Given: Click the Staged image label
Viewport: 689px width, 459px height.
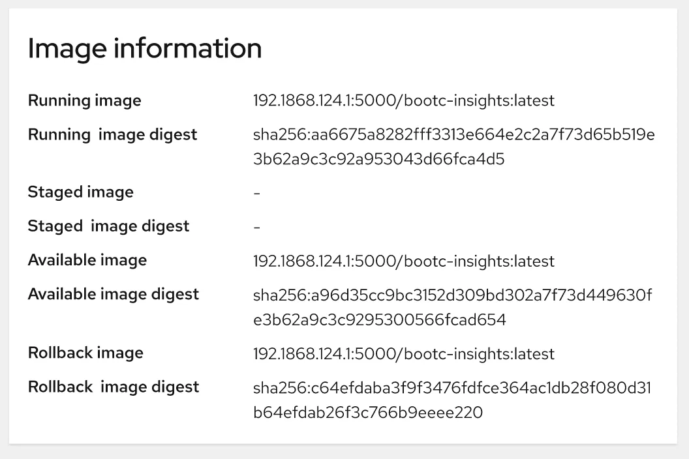Looking at the screenshot, I should click(80, 192).
